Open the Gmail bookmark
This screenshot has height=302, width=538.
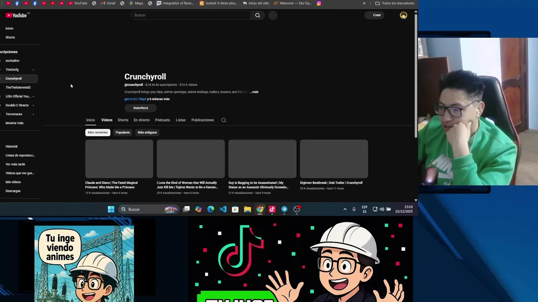[108, 3]
